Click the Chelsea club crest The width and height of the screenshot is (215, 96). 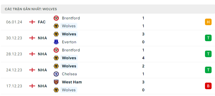click(56, 74)
